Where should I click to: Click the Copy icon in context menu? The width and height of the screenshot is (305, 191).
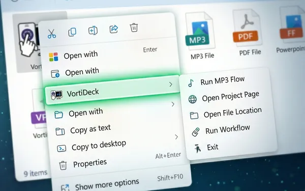[x=72, y=32]
